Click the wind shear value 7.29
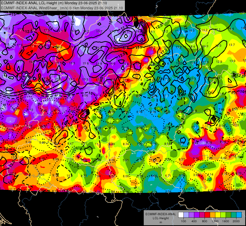The height and width of the screenshot is (226, 246). [168, 160]
